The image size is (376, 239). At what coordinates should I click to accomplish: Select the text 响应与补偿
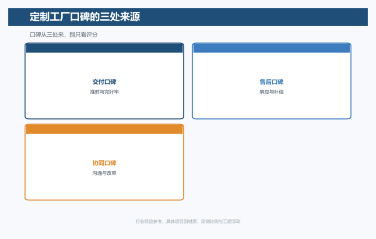[271, 92]
